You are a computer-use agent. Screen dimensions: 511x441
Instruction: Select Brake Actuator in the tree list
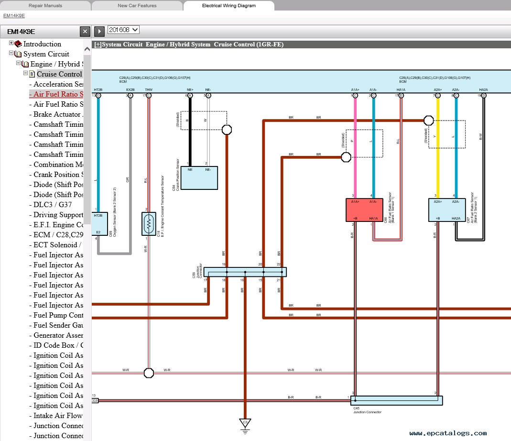tap(57, 114)
